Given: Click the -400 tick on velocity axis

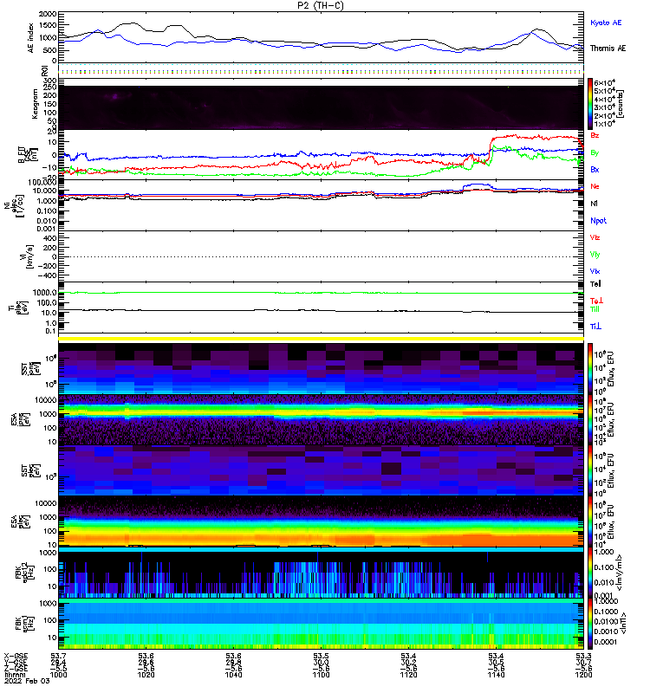Looking at the screenshot, I should tap(47, 275).
